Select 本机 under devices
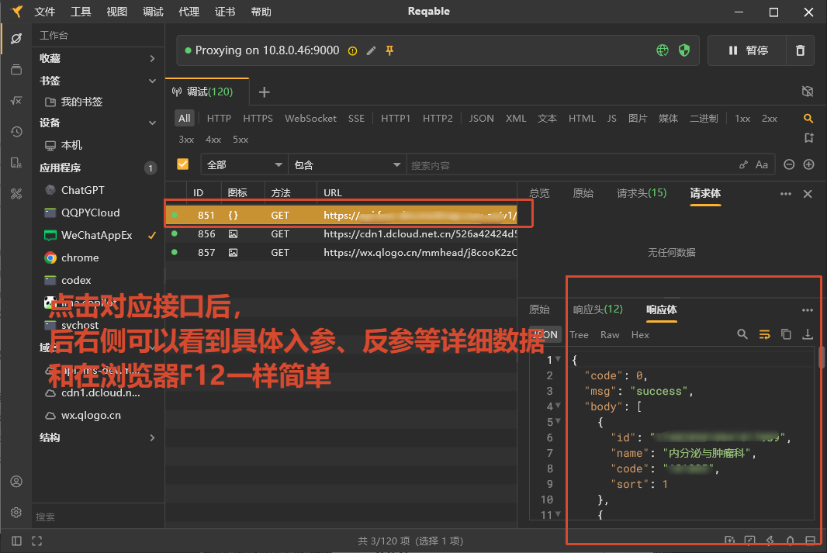Image resolution: width=827 pixels, height=553 pixels. pos(71,145)
